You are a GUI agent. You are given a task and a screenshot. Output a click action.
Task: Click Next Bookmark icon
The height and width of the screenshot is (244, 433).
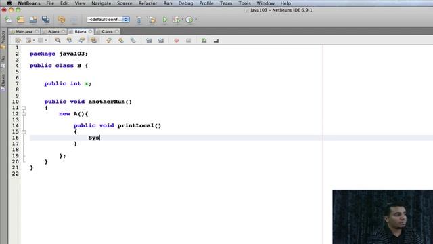pos(121,41)
